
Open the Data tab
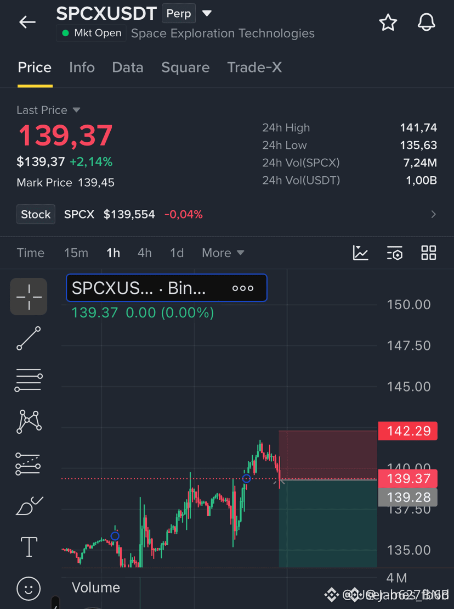pos(128,68)
